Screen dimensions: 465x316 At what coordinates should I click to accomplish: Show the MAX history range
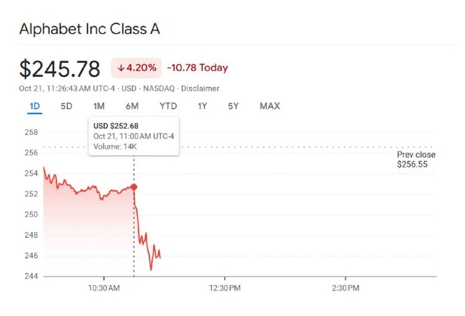point(269,106)
